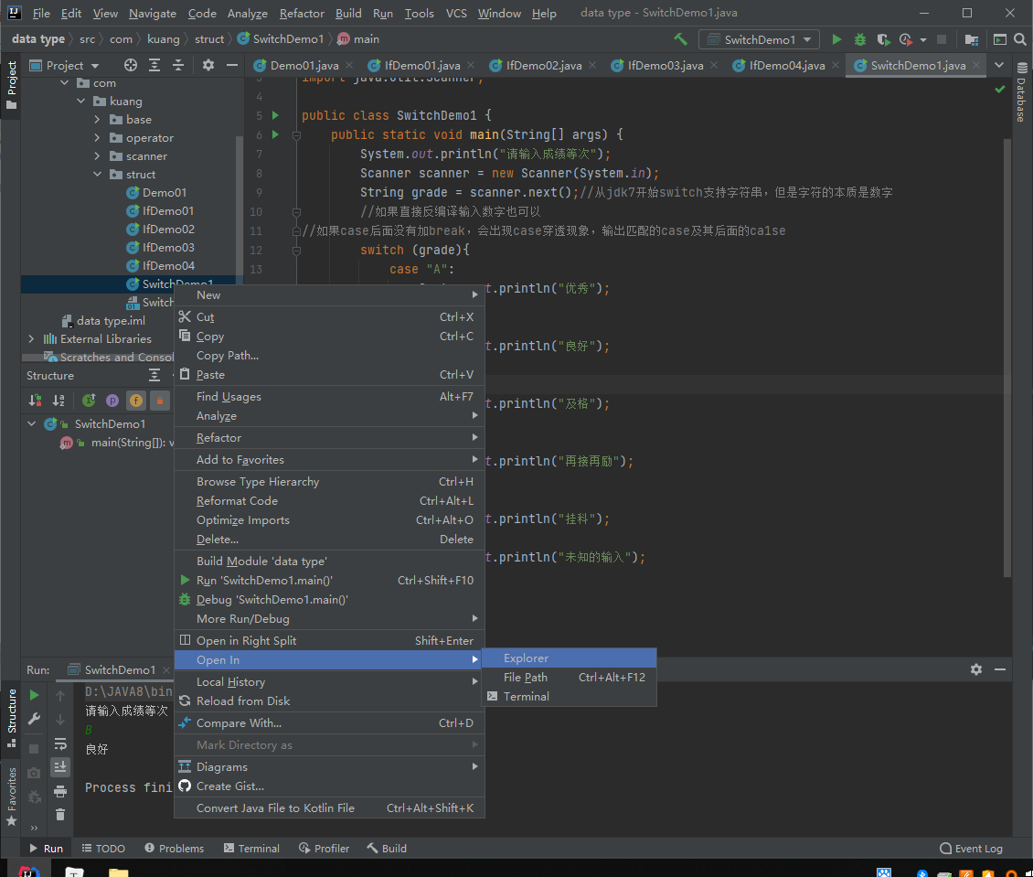1033x877 pixels.
Task: Rerun program using Run panel green arrow
Action: click(34, 695)
